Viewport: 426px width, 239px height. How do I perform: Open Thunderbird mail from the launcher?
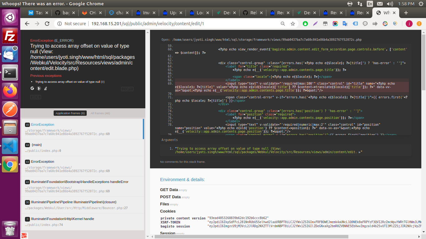click(10, 54)
